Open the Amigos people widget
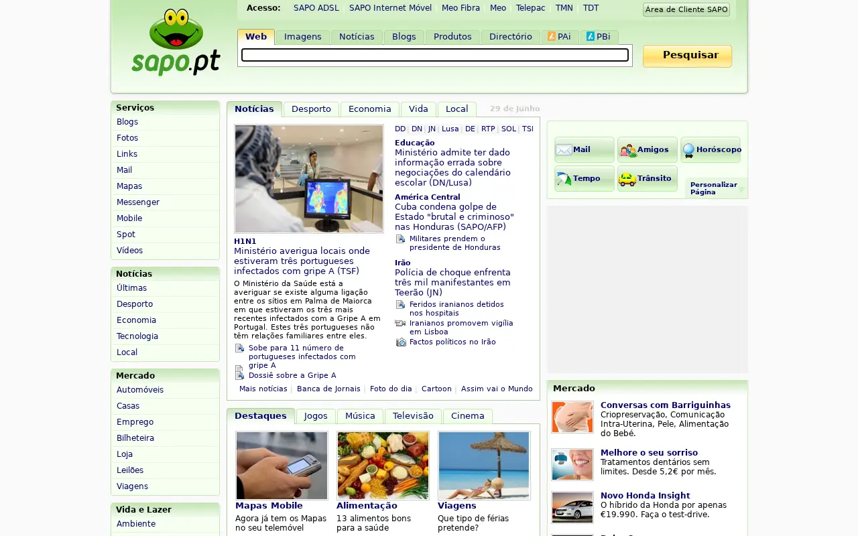Viewport: 858px width, 536px height. [647, 149]
